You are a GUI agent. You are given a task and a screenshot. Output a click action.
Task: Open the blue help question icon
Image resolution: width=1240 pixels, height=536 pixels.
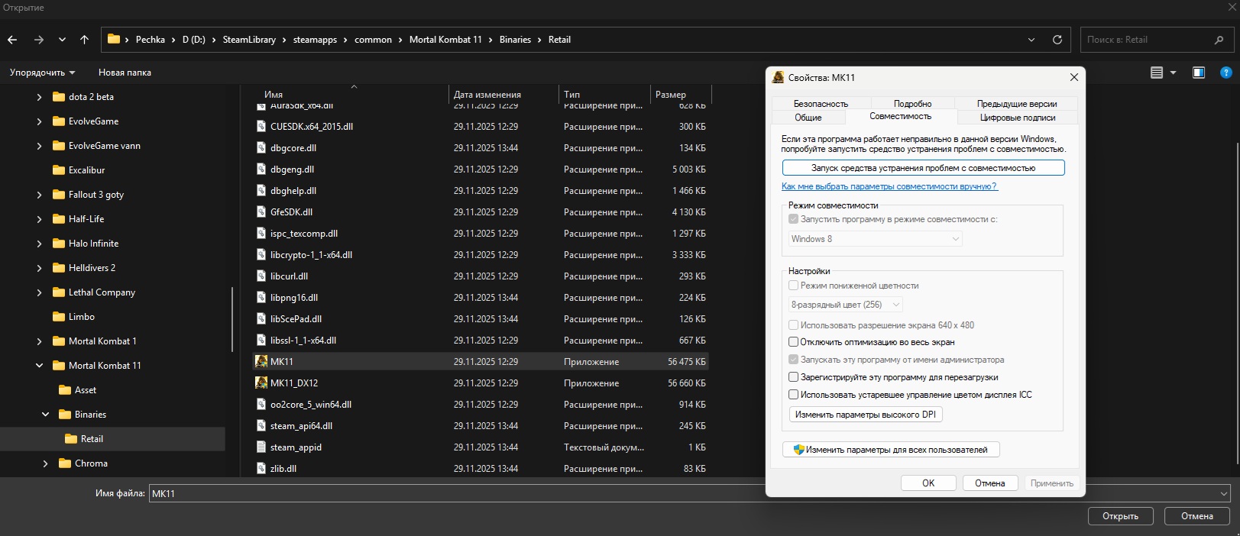coord(1226,73)
